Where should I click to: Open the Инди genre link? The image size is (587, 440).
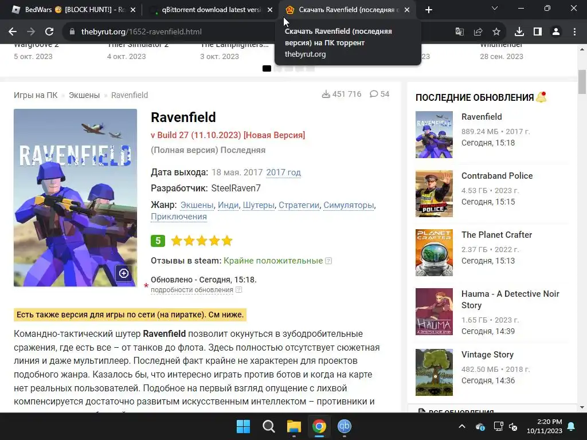tap(228, 205)
